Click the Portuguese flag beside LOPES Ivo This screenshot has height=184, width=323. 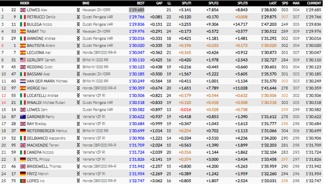click(x=23, y=181)
